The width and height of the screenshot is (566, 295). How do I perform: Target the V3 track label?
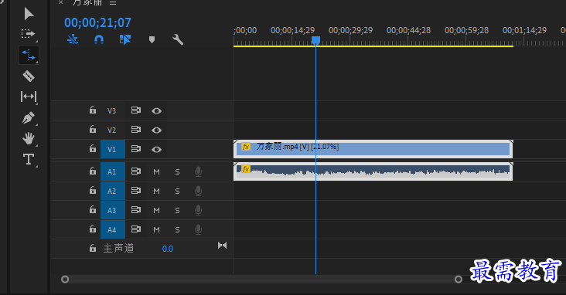click(x=112, y=110)
